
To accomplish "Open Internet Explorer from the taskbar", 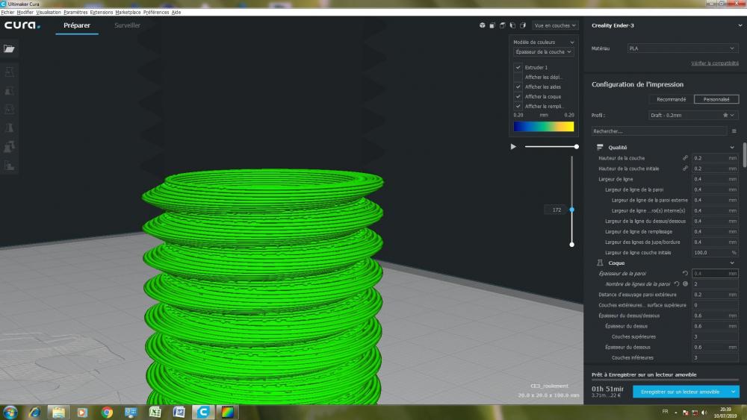I will click(34, 412).
